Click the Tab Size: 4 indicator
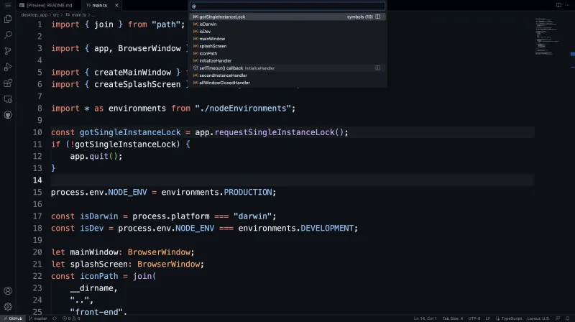This screenshot has width=575, height=322. pos(453,318)
